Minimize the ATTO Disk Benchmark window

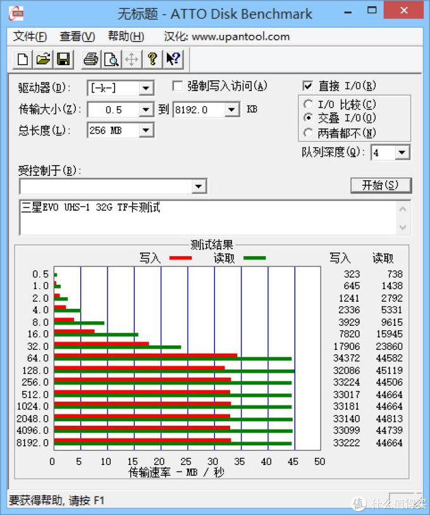[348, 12]
